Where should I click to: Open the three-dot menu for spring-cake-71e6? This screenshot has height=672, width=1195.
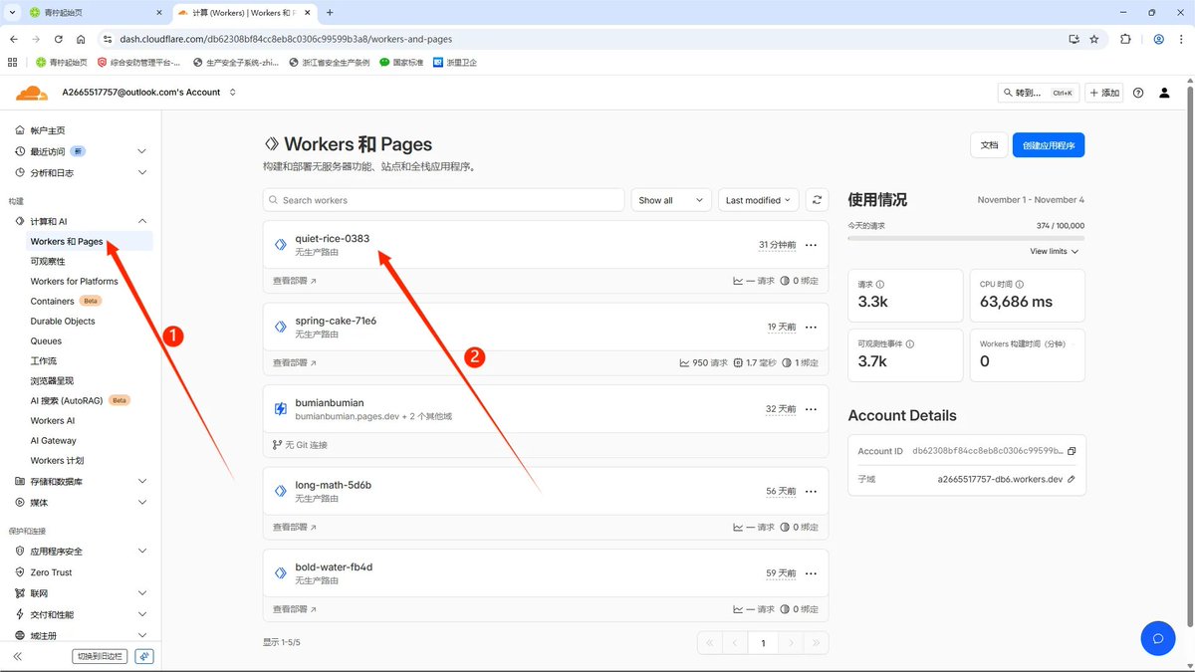click(811, 327)
